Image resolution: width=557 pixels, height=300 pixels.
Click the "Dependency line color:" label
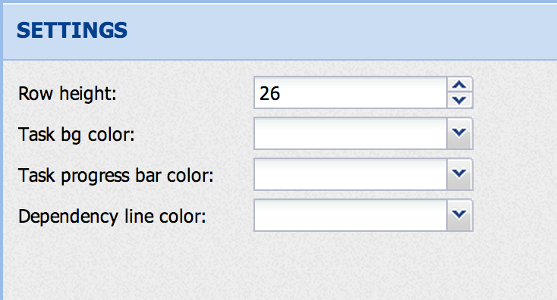(112, 217)
